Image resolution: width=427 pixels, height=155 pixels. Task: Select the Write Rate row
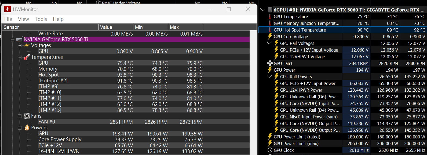click(x=144, y=34)
